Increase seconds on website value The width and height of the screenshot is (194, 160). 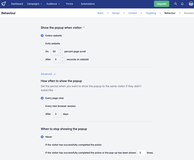[x=63, y=58]
